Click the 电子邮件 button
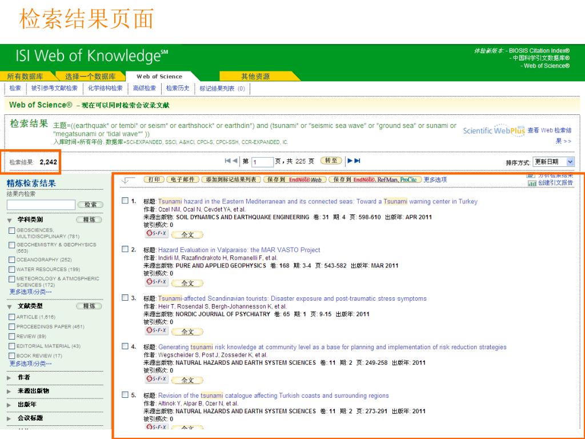This screenshot has height=439, width=585. (x=183, y=179)
